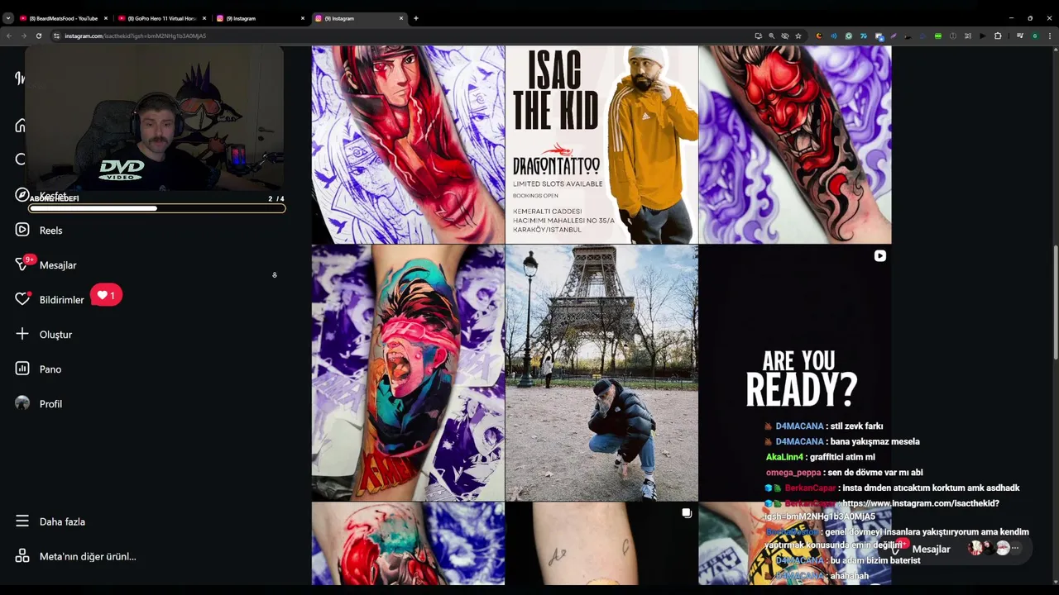Click username AkaLinn4 in chat overlay
This screenshot has width=1059, height=595.
click(x=784, y=457)
